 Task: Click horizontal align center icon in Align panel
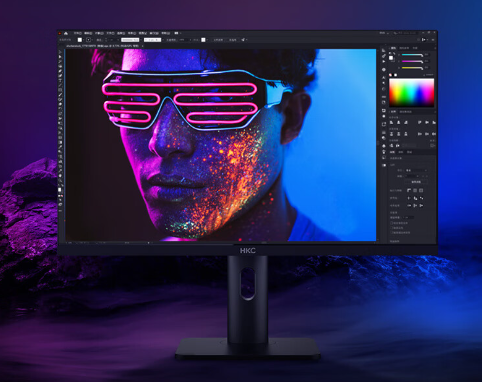click(x=398, y=122)
